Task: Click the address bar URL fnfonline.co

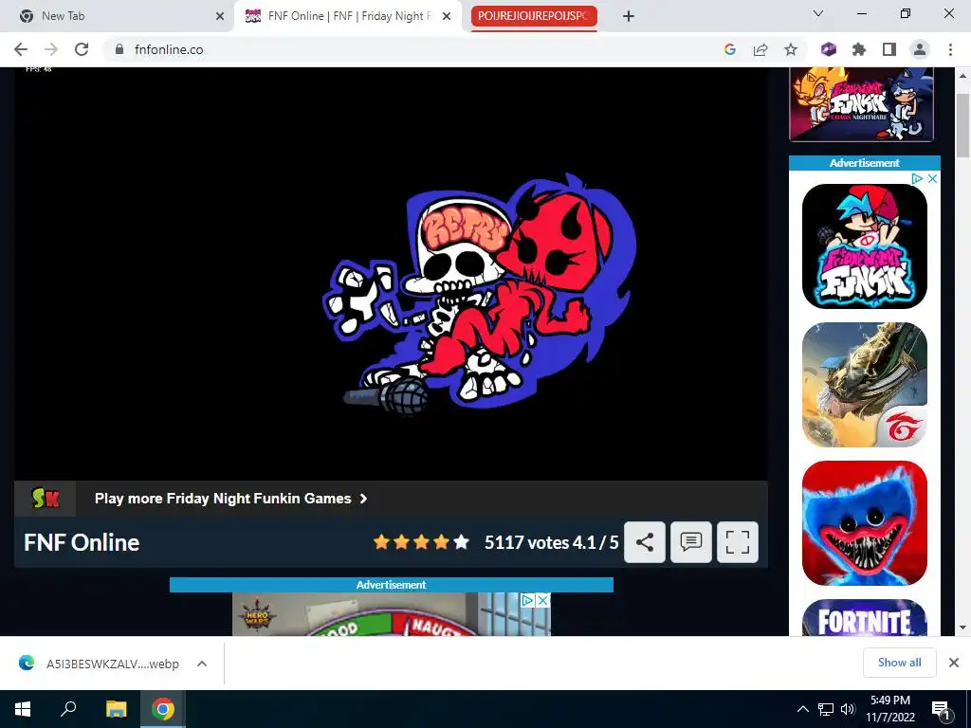Action: (169, 49)
